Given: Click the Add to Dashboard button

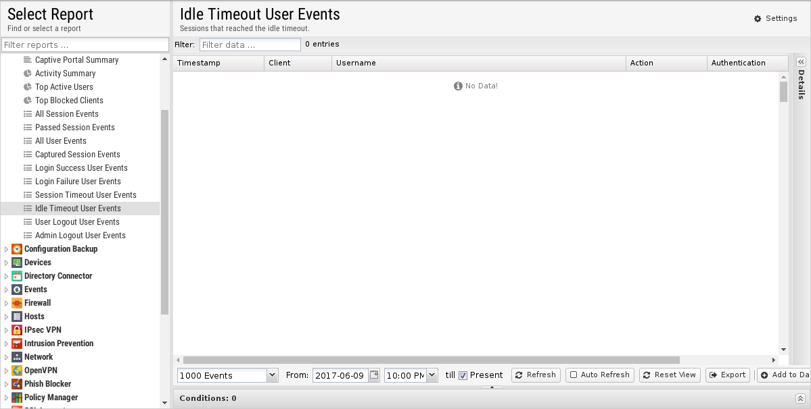Looking at the screenshot, I should 784,375.
